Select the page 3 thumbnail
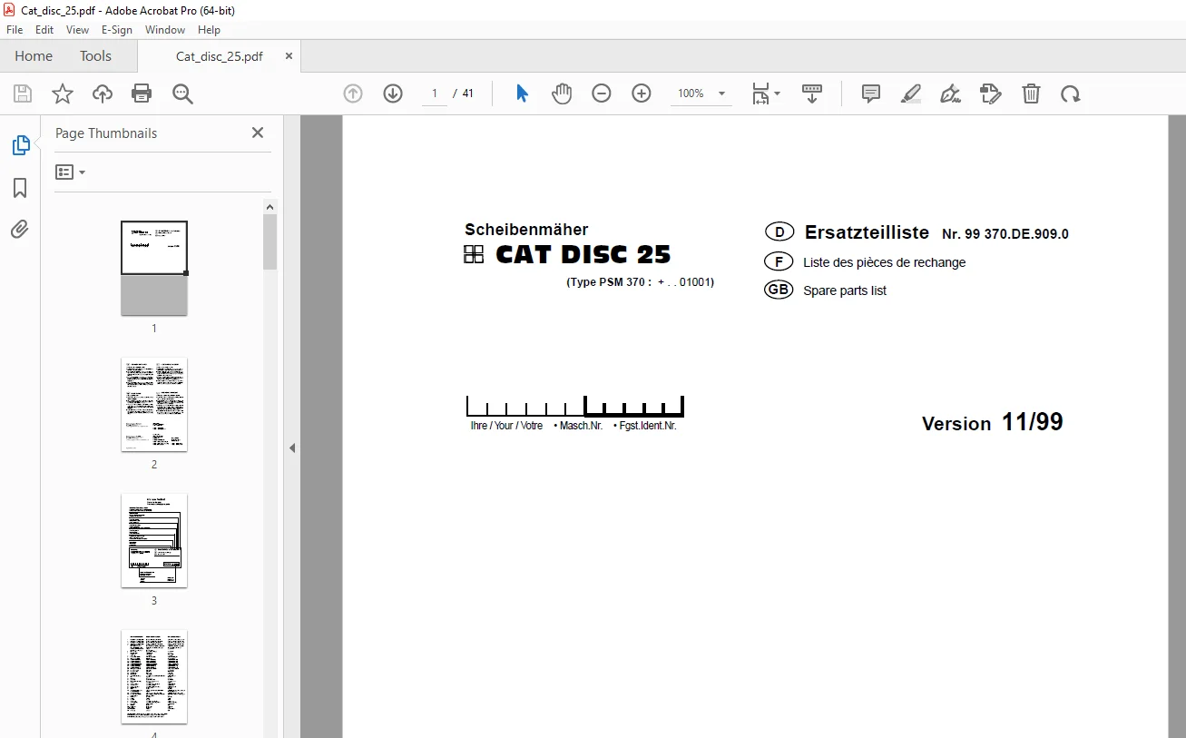Viewport: 1186px width, 738px height. point(154,540)
